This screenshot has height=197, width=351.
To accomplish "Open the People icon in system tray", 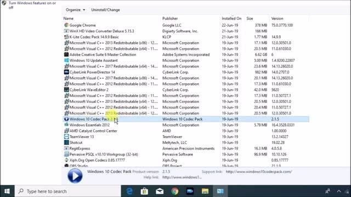I will 328,191.
